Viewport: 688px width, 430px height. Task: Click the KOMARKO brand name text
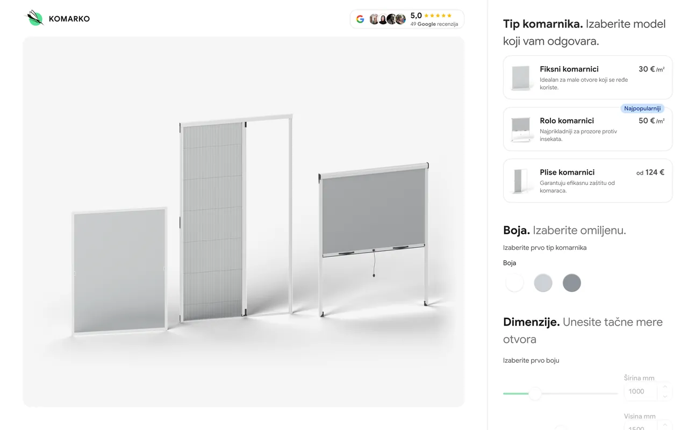click(69, 19)
